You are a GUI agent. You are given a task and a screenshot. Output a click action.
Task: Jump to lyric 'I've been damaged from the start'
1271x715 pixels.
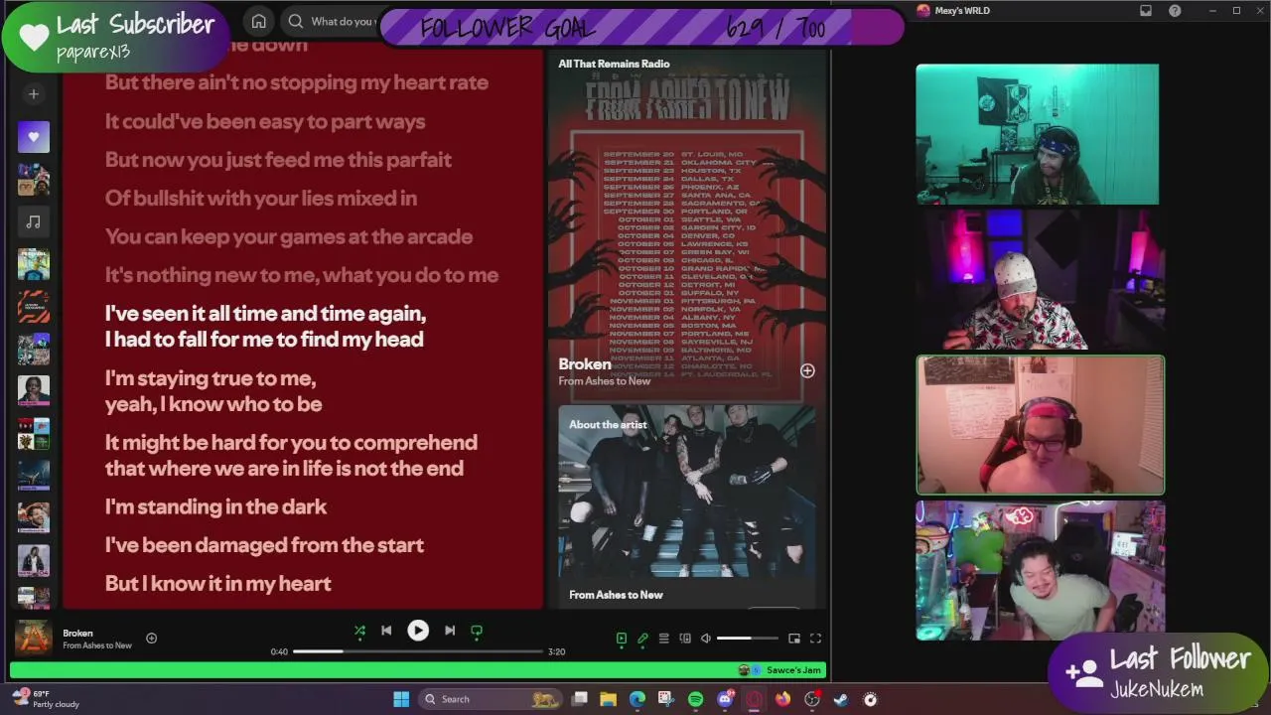264,545
